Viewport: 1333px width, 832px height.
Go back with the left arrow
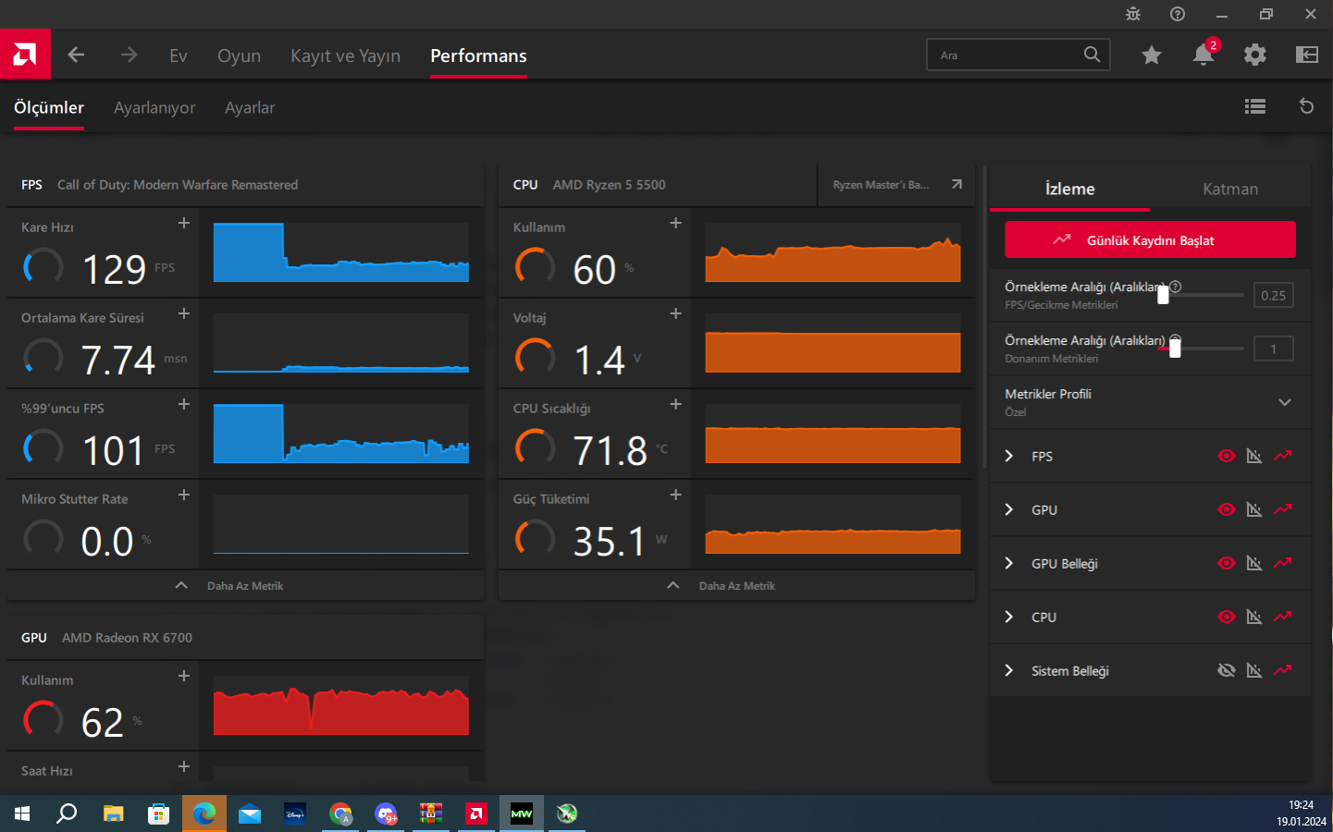pos(76,55)
